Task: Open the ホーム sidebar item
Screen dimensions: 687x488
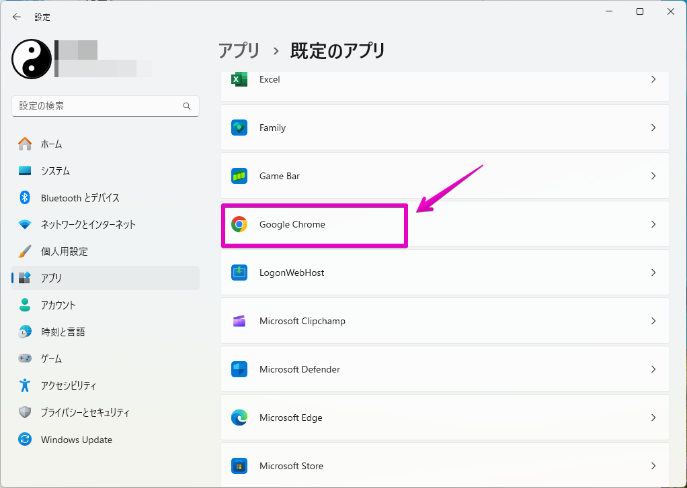Action: pos(105,144)
